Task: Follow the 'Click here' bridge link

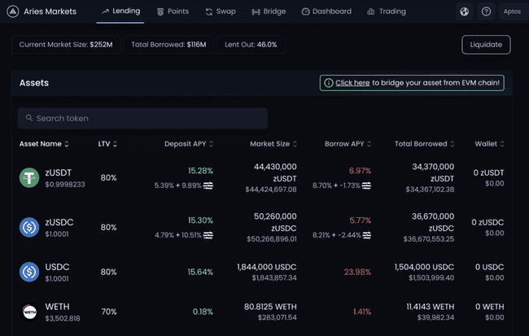Action: click(x=352, y=83)
